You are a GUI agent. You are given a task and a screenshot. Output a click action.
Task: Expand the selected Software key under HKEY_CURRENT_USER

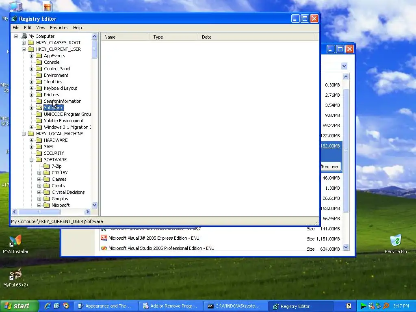tap(31, 108)
